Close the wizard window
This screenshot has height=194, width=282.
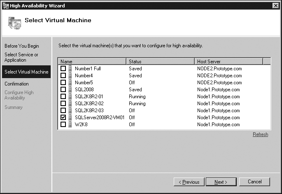pos(276,6)
